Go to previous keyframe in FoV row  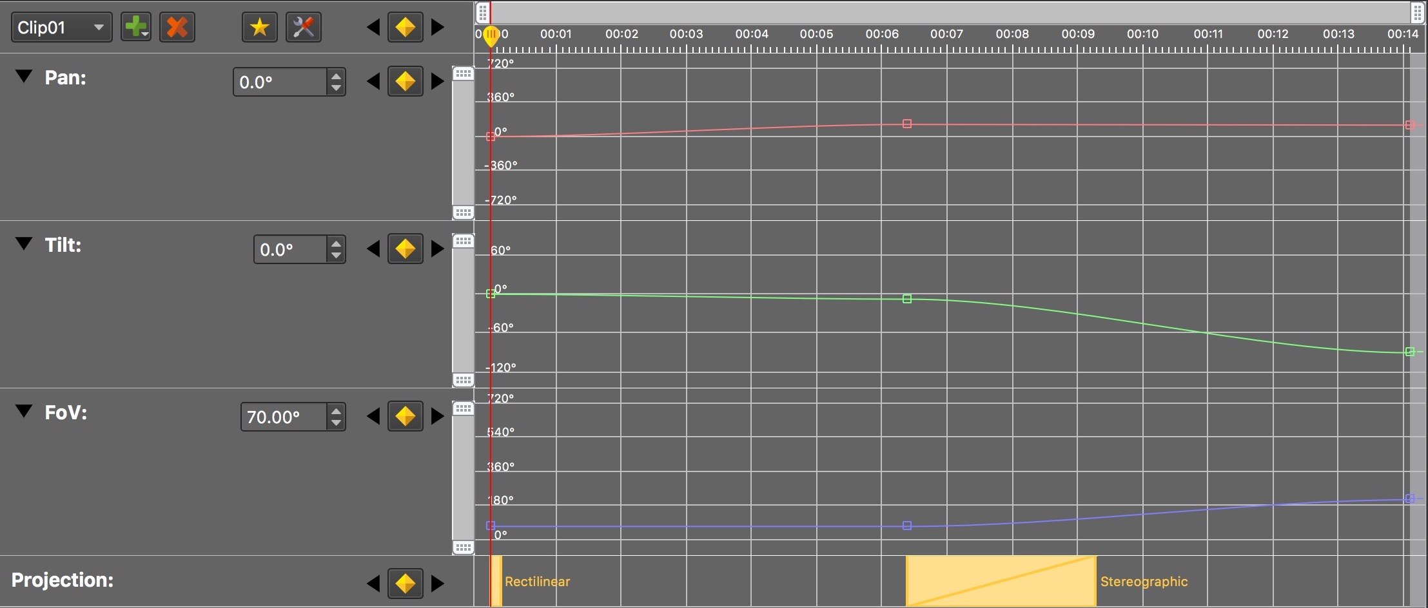pyautogui.click(x=373, y=416)
